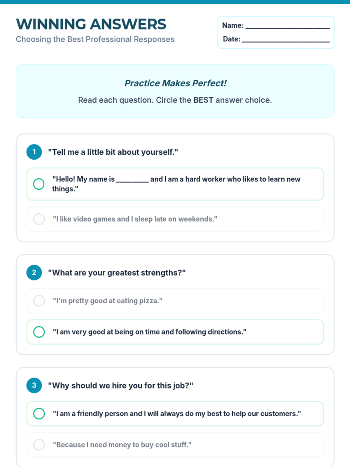Click the number 3 question badge

[x=34, y=385]
